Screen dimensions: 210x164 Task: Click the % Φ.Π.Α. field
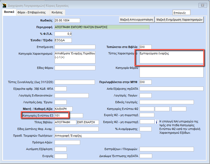click(63, 34)
